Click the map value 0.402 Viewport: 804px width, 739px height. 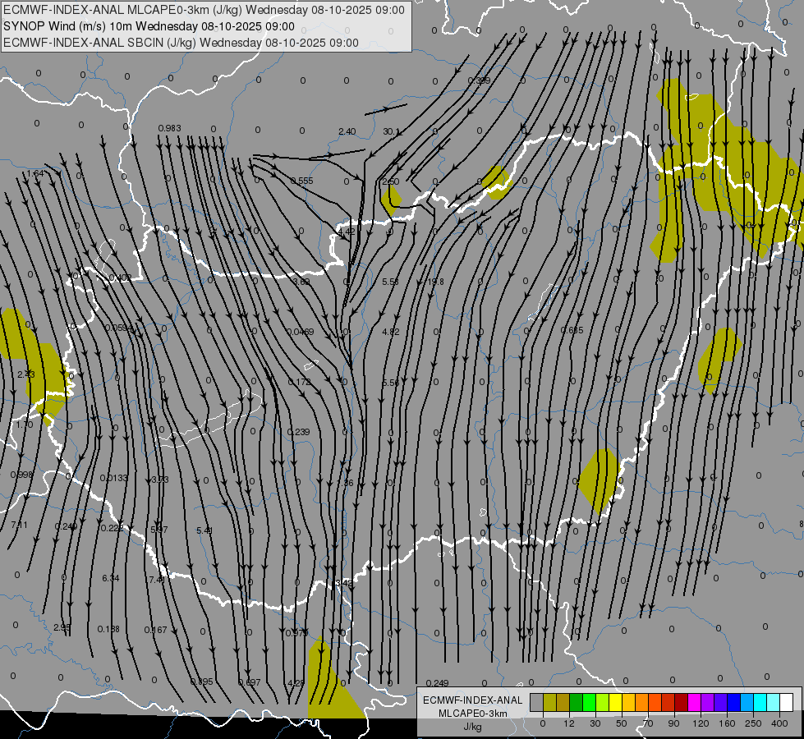click(x=120, y=278)
